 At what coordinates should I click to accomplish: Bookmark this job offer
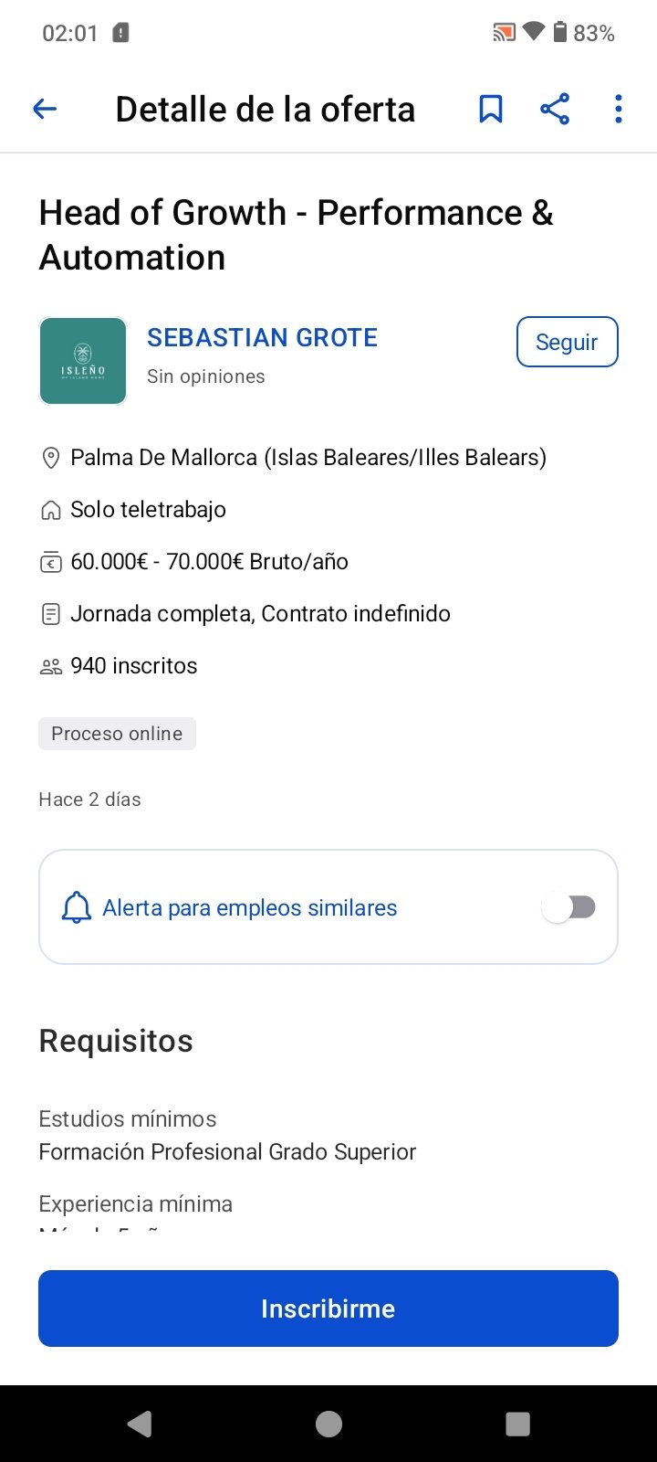pos(491,110)
